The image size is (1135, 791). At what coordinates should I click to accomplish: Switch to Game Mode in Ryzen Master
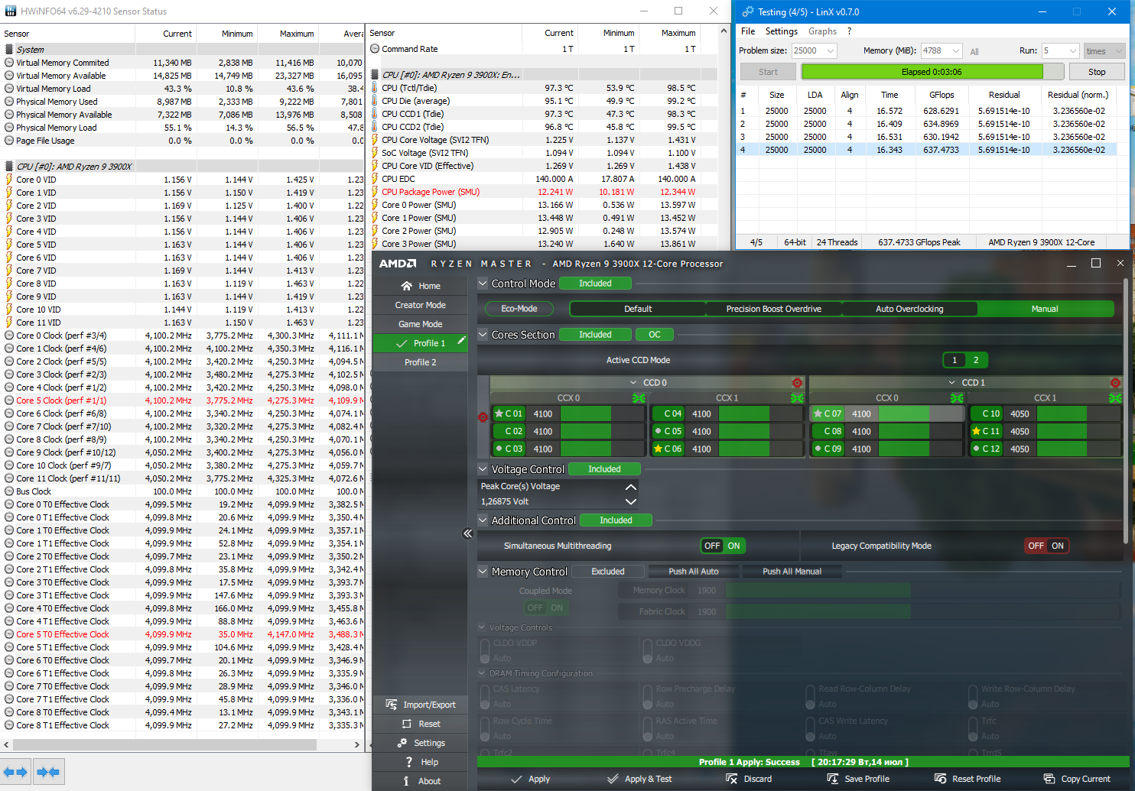click(420, 324)
